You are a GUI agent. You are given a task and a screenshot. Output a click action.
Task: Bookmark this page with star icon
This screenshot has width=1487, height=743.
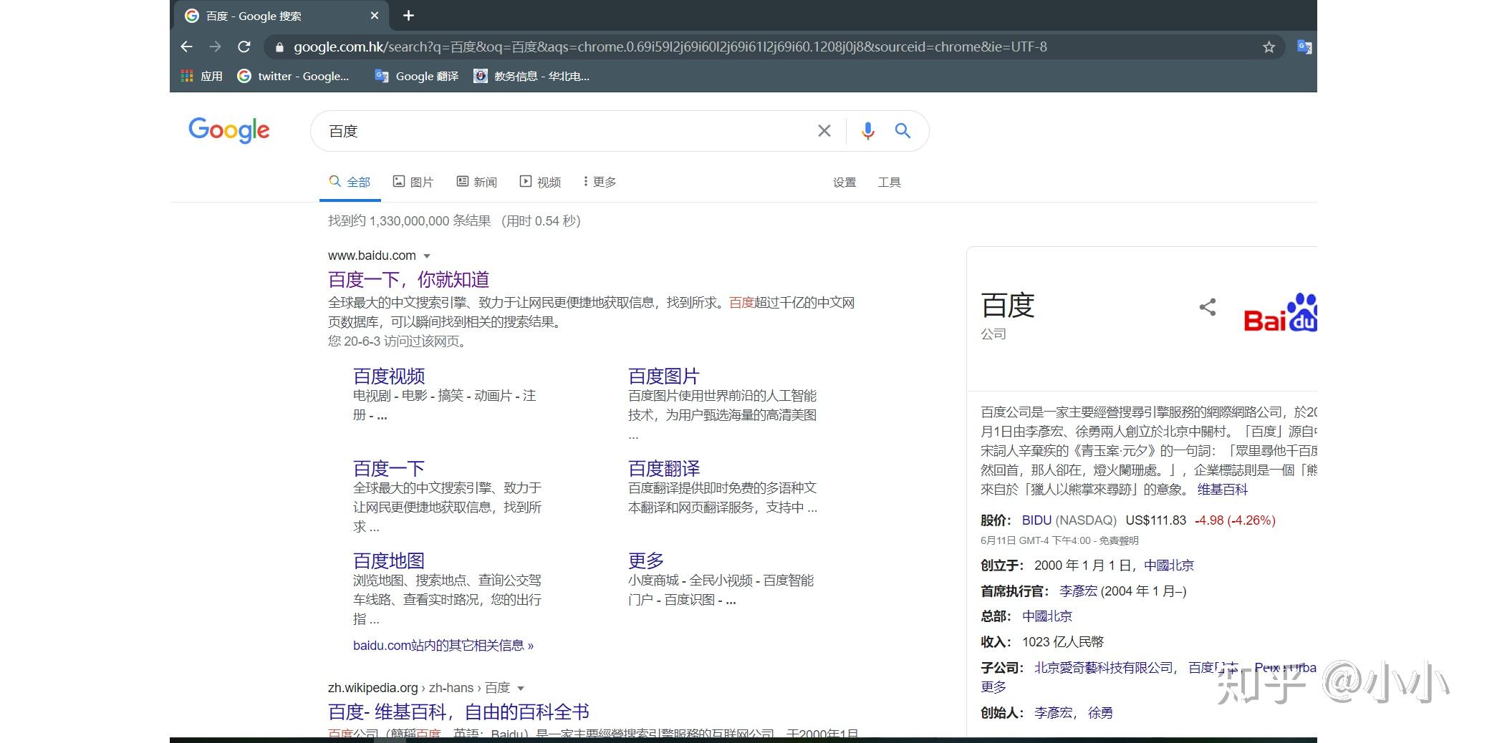pyautogui.click(x=1269, y=47)
